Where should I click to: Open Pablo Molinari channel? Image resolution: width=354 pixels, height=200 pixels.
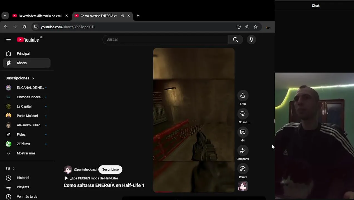pos(27,116)
